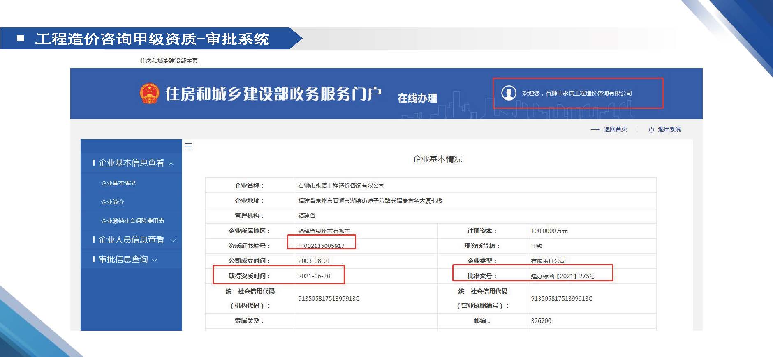Select approval number 建办标函【2021】275号
This screenshot has width=773, height=357.
coord(563,276)
